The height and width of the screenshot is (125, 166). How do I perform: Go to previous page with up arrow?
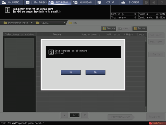65,115
